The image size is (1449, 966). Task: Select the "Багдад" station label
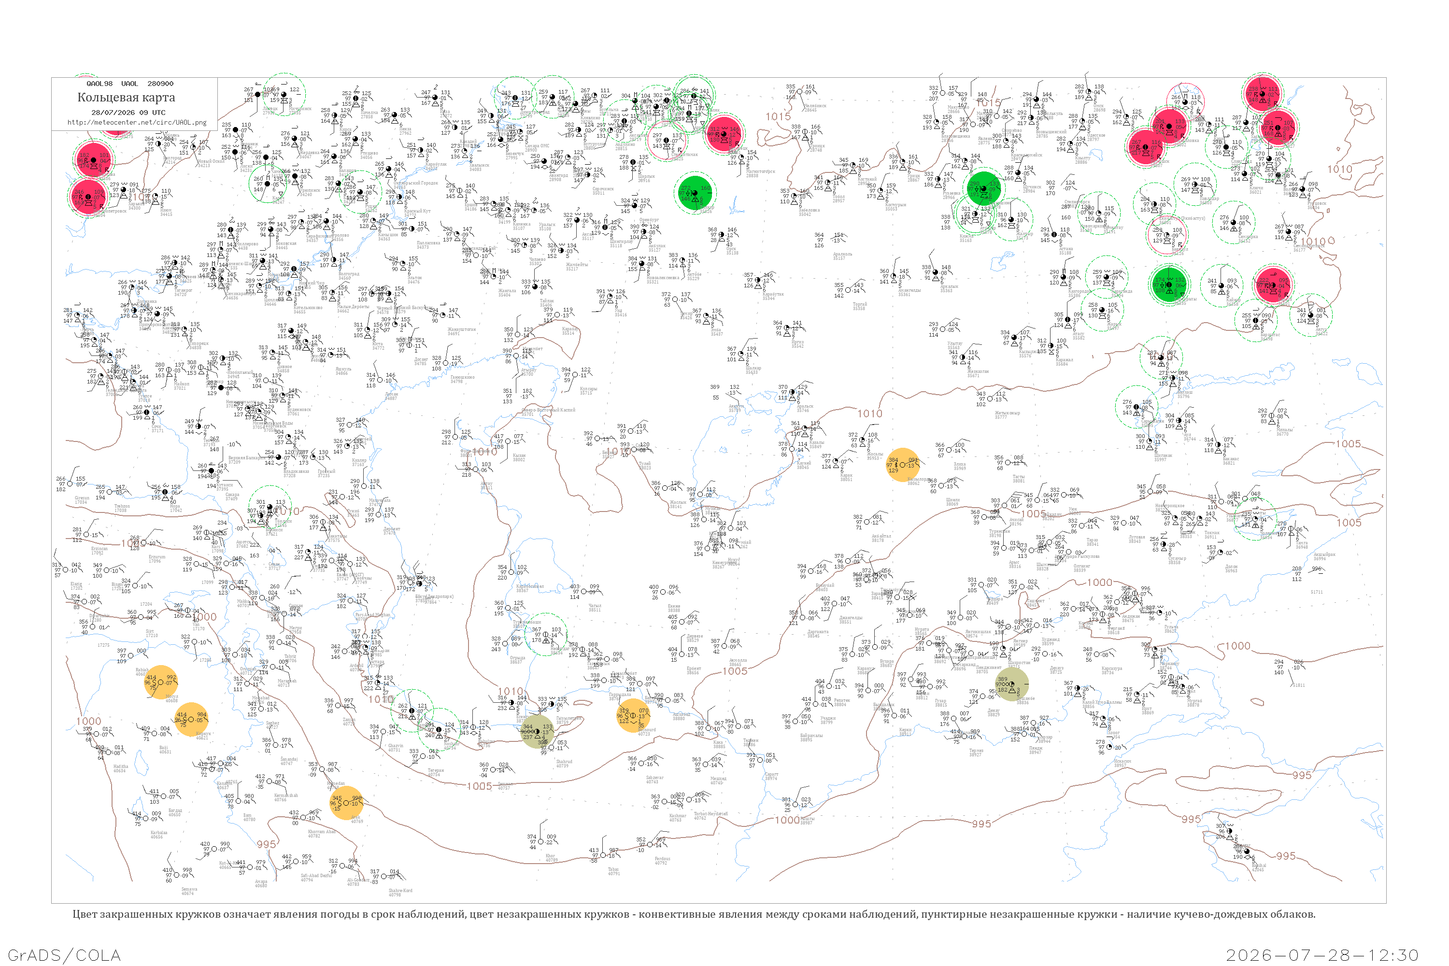coord(175,811)
